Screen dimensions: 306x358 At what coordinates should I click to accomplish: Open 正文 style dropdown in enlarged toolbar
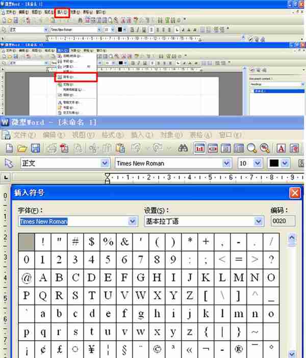105,163
